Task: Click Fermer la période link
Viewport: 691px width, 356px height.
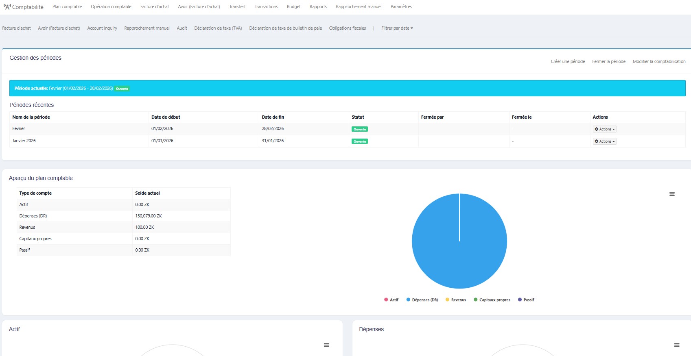Action: point(609,62)
